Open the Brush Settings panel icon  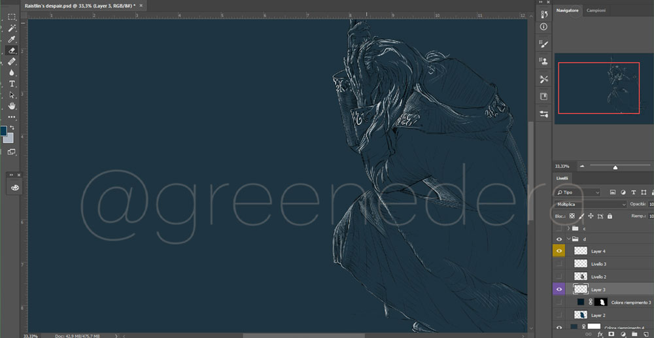(544, 44)
